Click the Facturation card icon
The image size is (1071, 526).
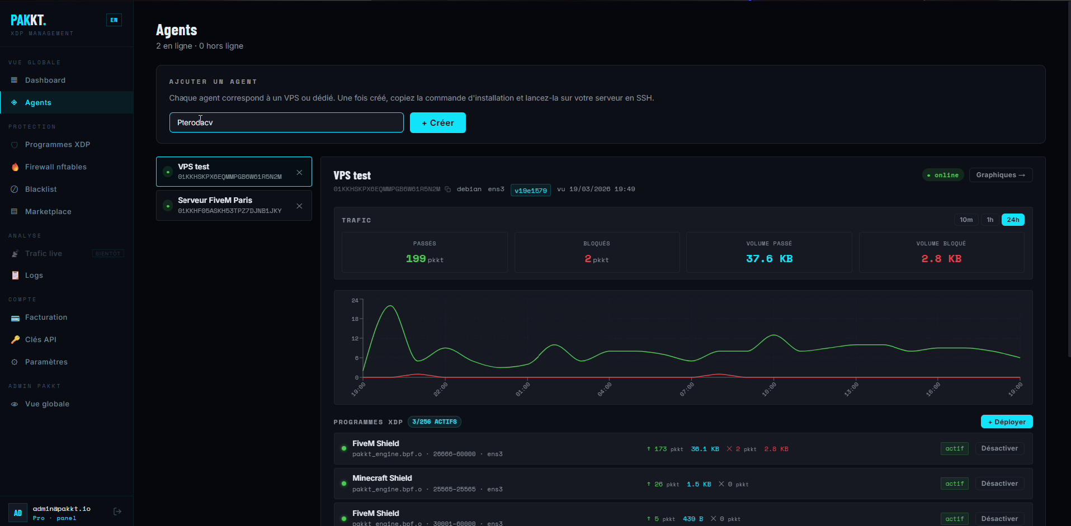[15, 318]
